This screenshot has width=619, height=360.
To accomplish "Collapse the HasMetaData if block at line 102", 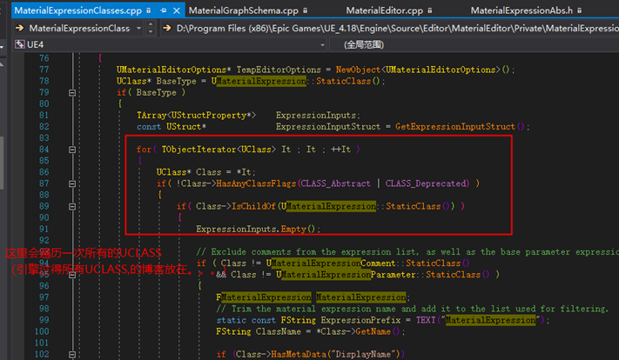I will 72,355.
